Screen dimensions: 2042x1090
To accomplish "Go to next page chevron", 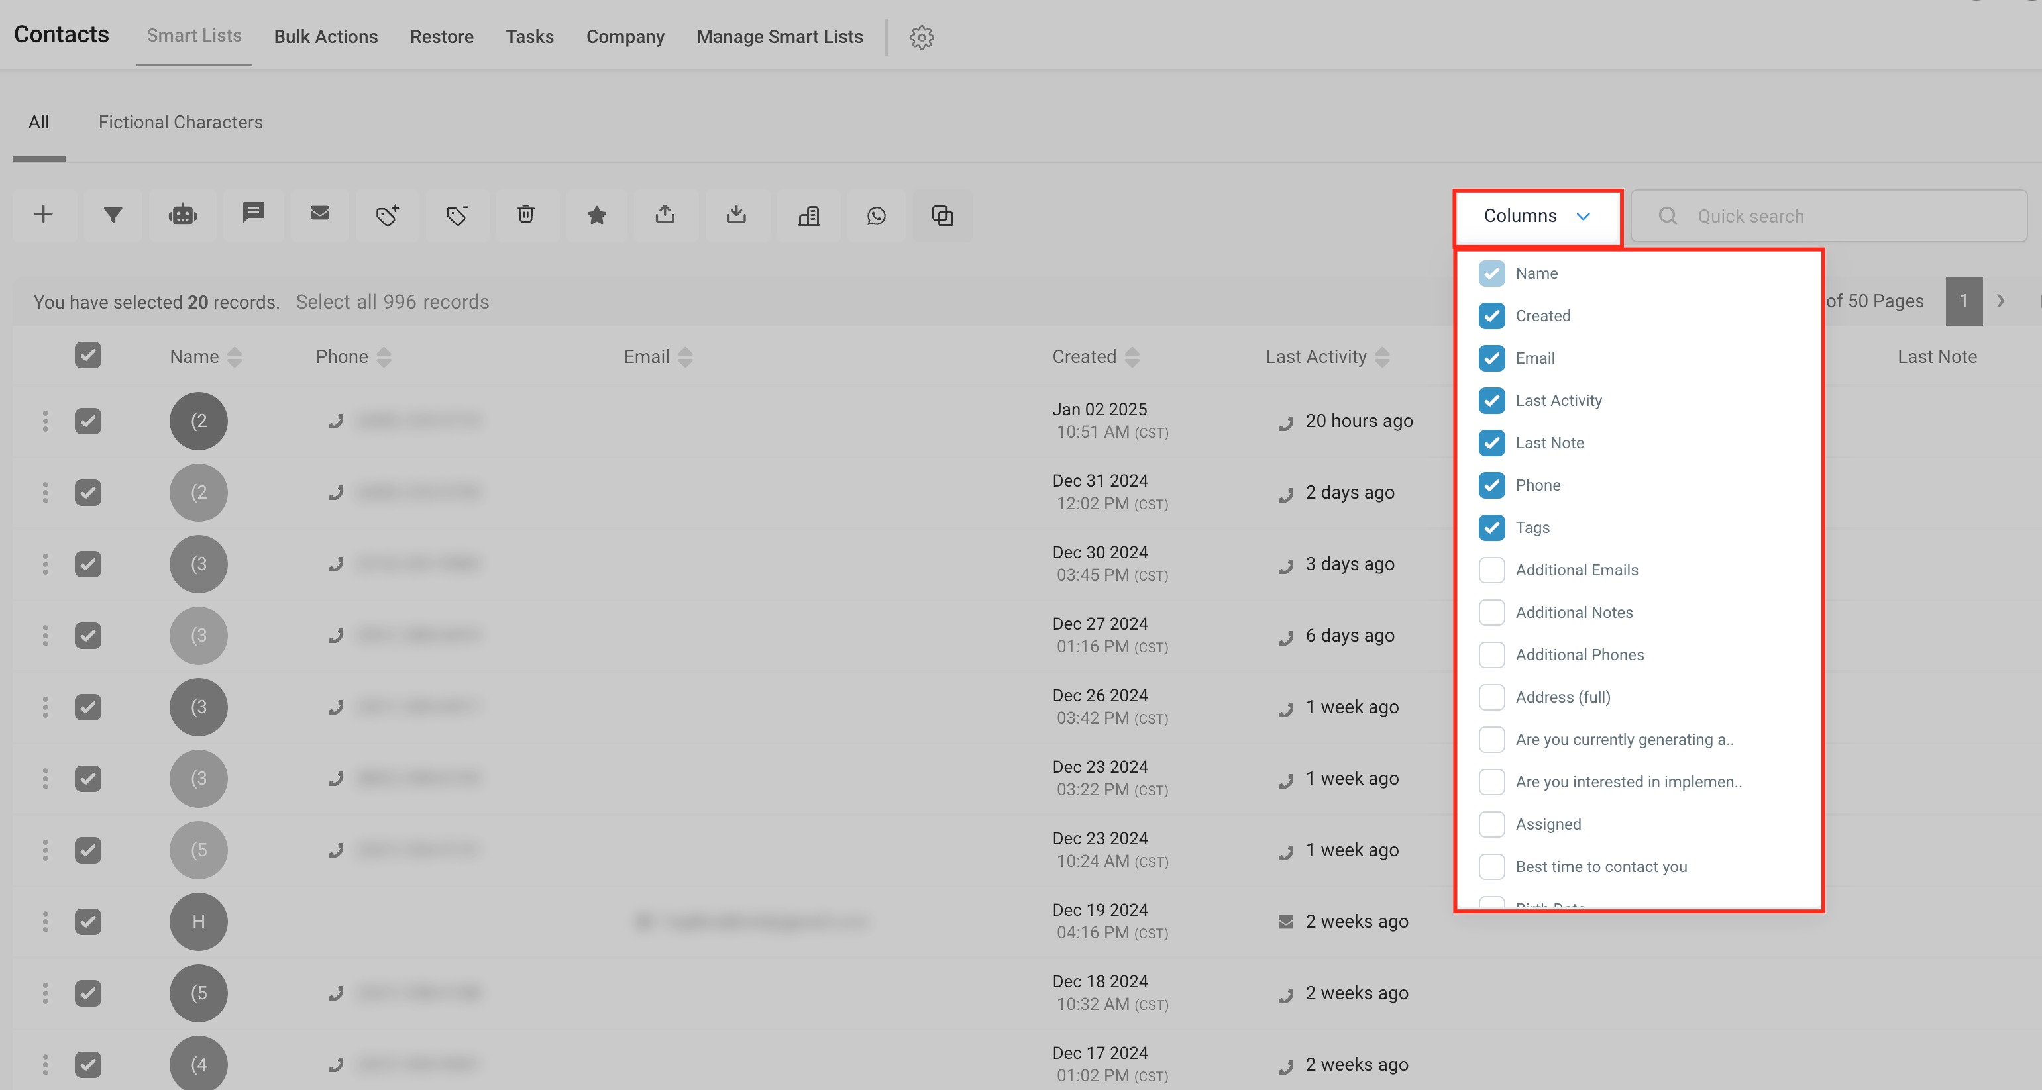I will pos(2001,301).
